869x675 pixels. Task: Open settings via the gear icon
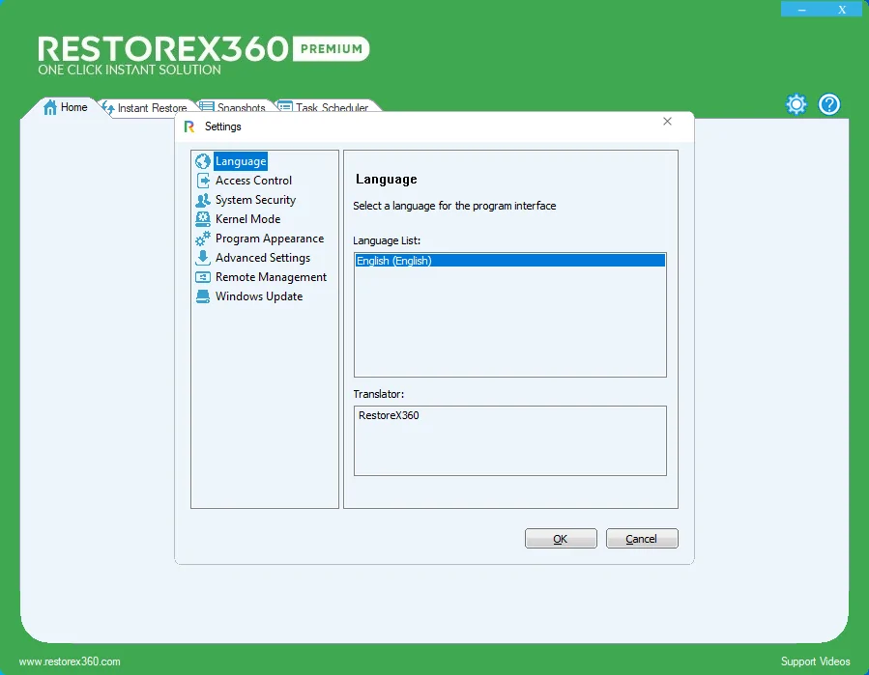click(797, 104)
